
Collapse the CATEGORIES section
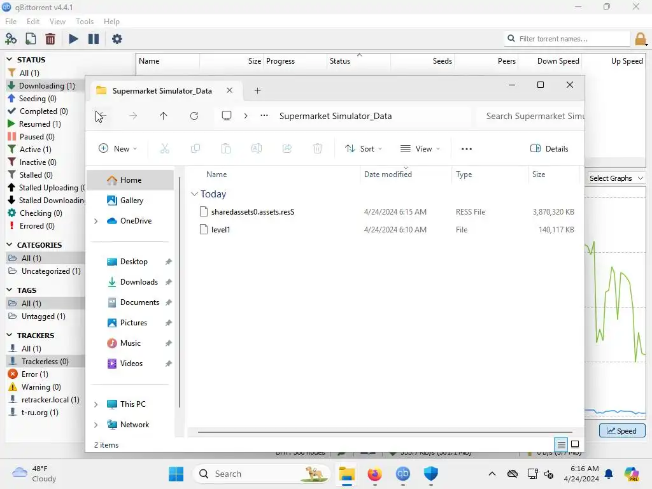click(10, 245)
